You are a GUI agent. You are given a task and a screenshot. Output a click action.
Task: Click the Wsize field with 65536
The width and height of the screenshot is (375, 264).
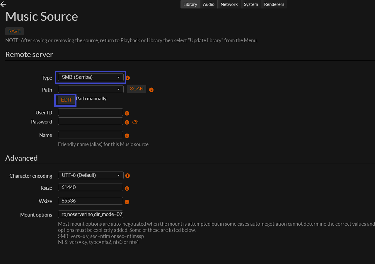pos(91,201)
